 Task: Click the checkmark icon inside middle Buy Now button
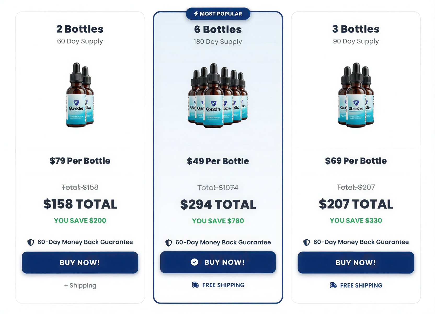click(x=194, y=262)
